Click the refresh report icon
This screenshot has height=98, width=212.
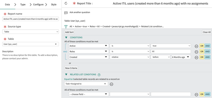pos(66,3)
